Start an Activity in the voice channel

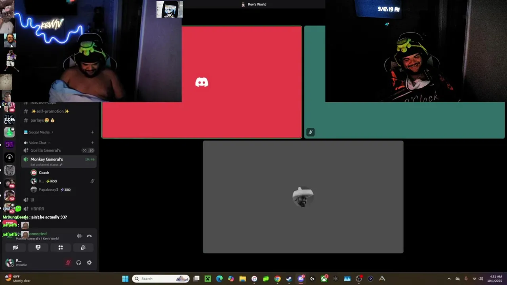click(61, 247)
